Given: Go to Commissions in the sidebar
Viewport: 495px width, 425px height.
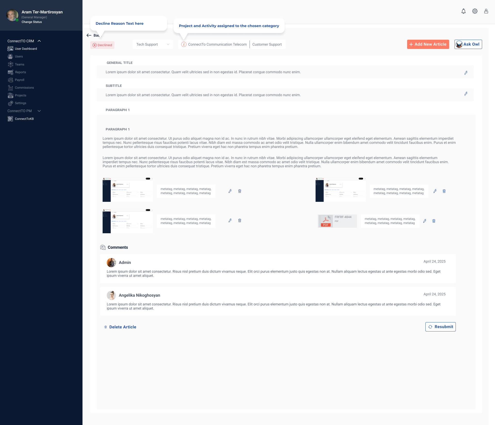Looking at the screenshot, I should [24, 88].
